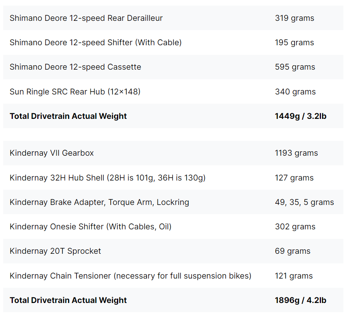This screenshot has height=315, width=345.
Task: Click the Kindernay Brake Adapter, Torque Arm row
Action: [x=99, y=202]
